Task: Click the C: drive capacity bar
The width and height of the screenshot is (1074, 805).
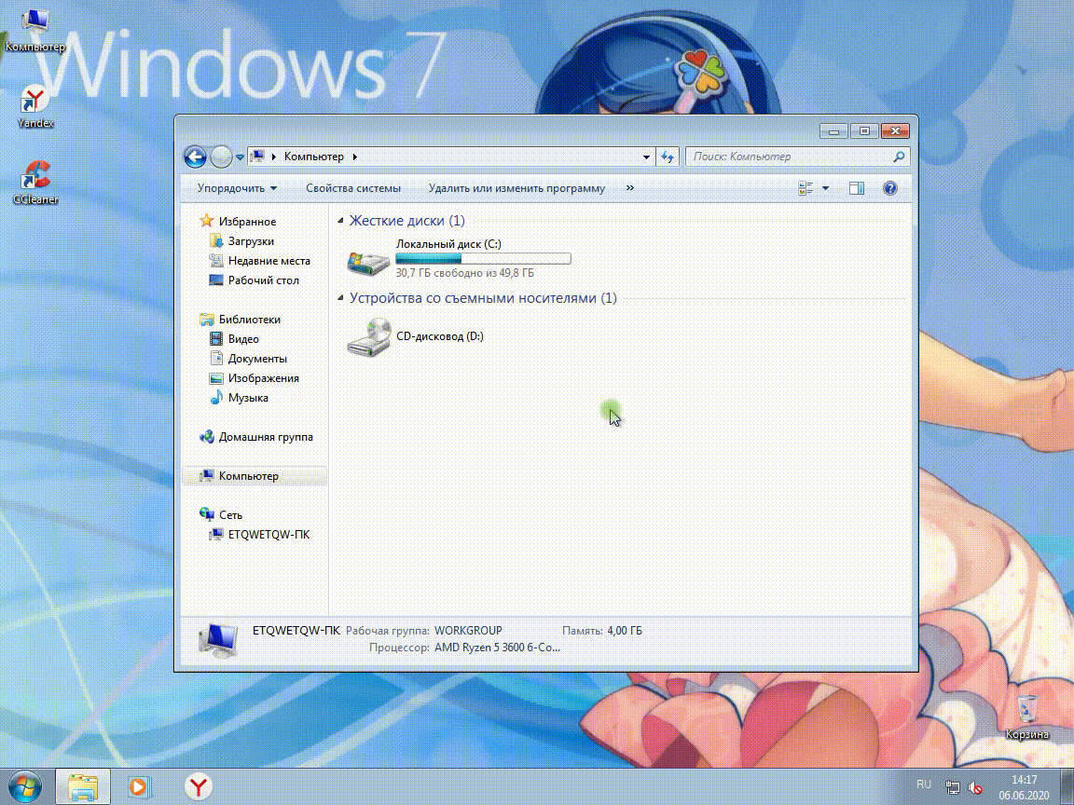Action: pos(483,258)
